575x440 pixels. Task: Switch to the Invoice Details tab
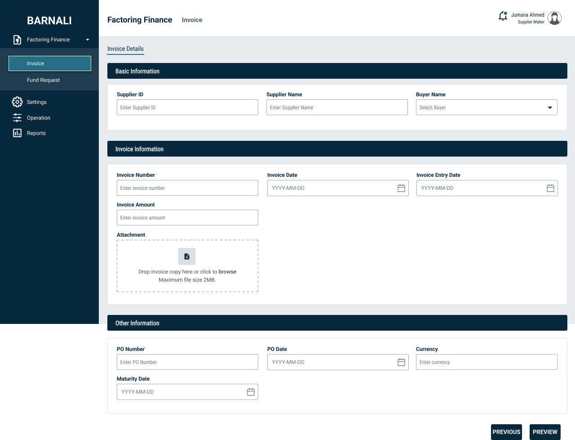[125, 49]
